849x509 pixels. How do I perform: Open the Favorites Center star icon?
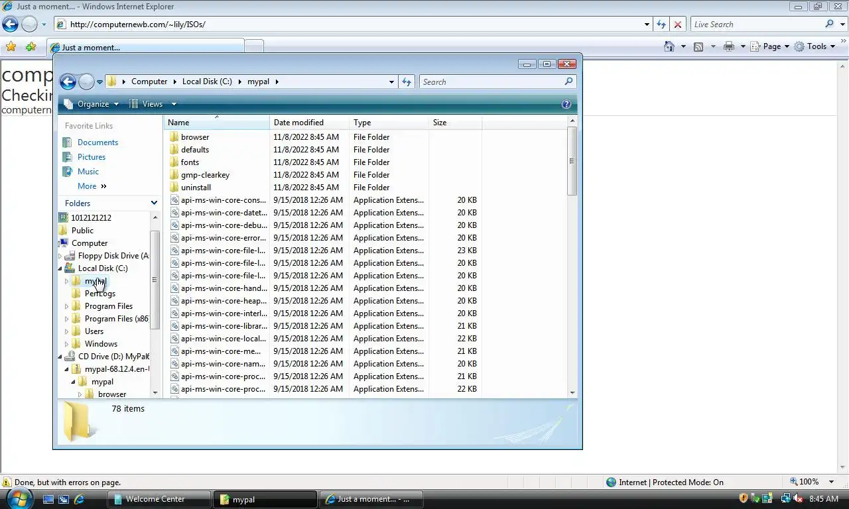11,47
